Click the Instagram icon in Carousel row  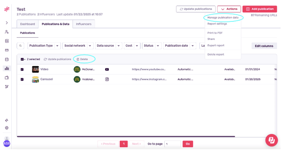(107, 79)
